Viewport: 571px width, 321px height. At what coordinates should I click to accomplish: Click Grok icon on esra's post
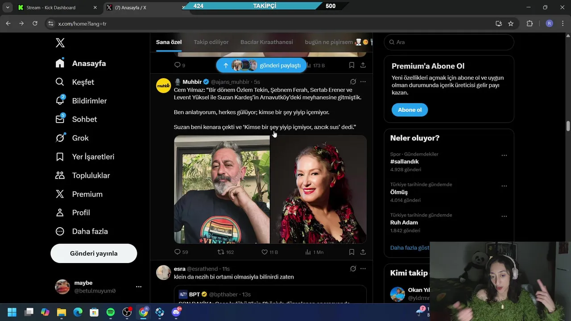tap(353, 268)
